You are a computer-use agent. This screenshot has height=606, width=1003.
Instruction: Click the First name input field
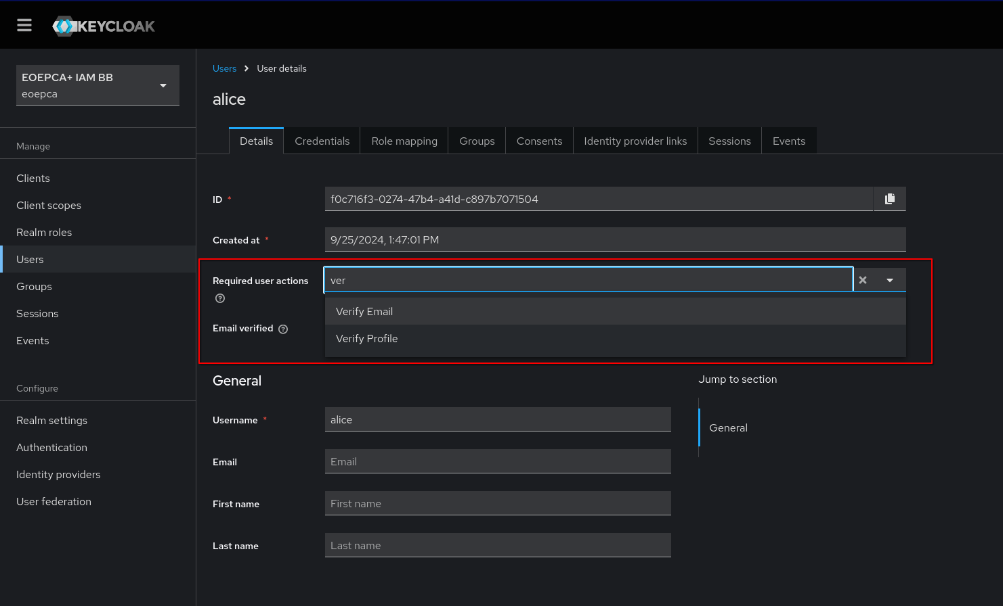click(498, 503)
